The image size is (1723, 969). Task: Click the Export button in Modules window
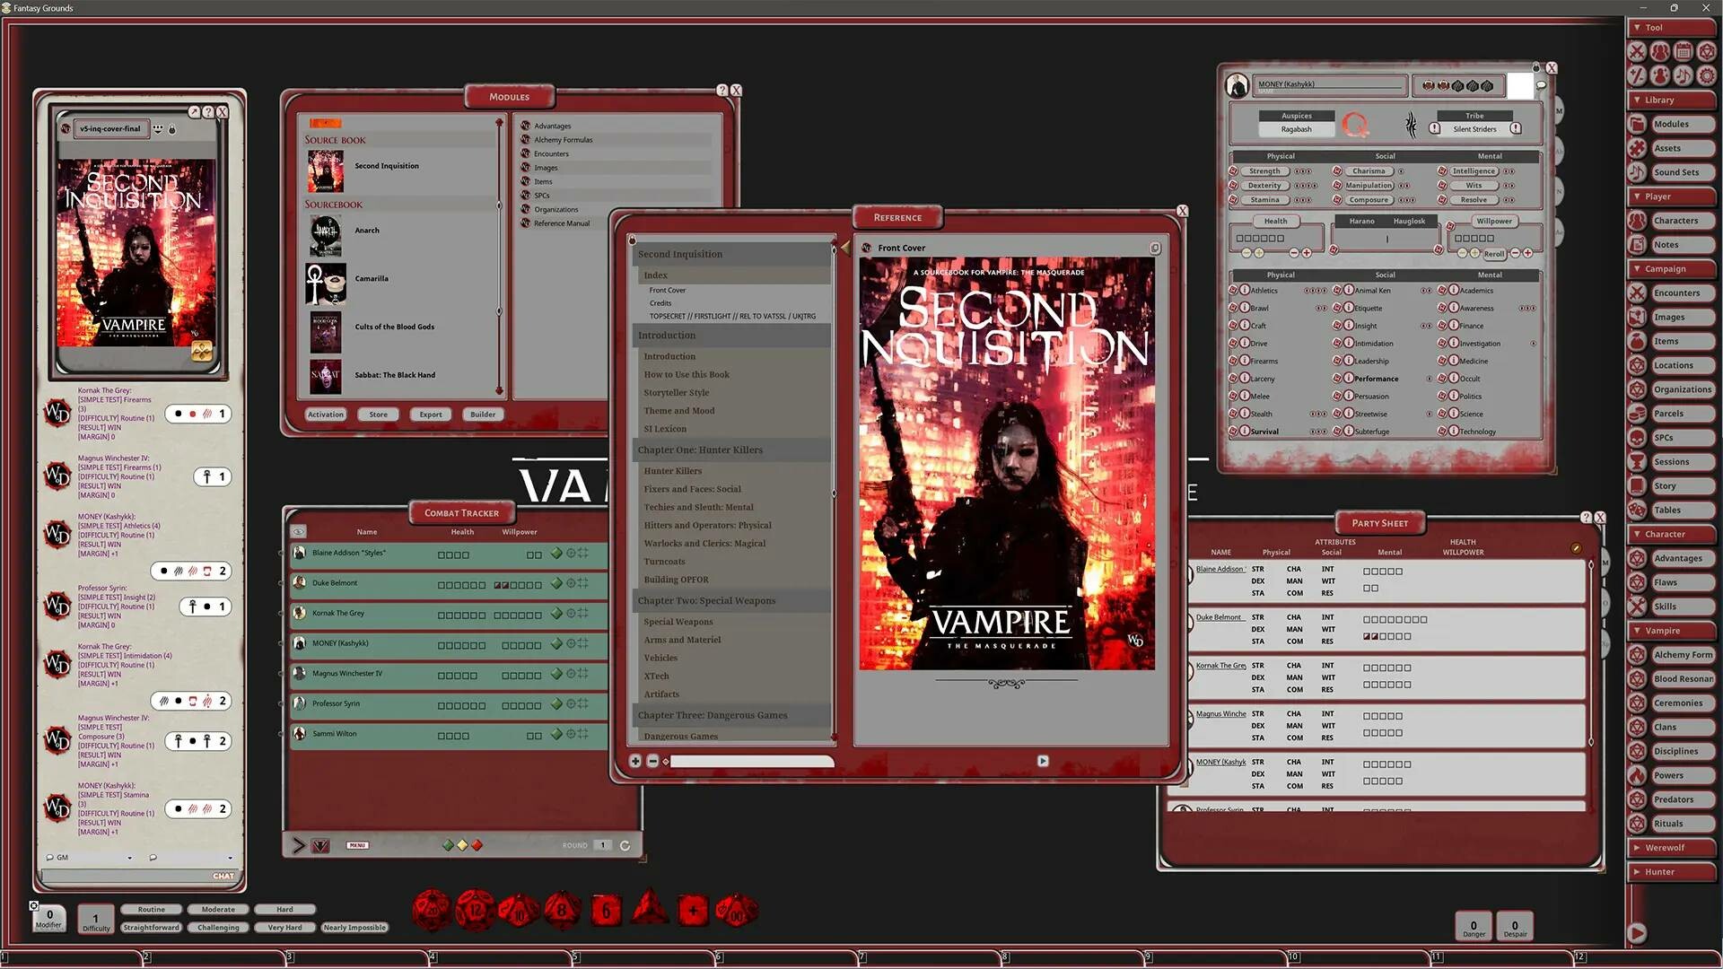click(430, 414)
